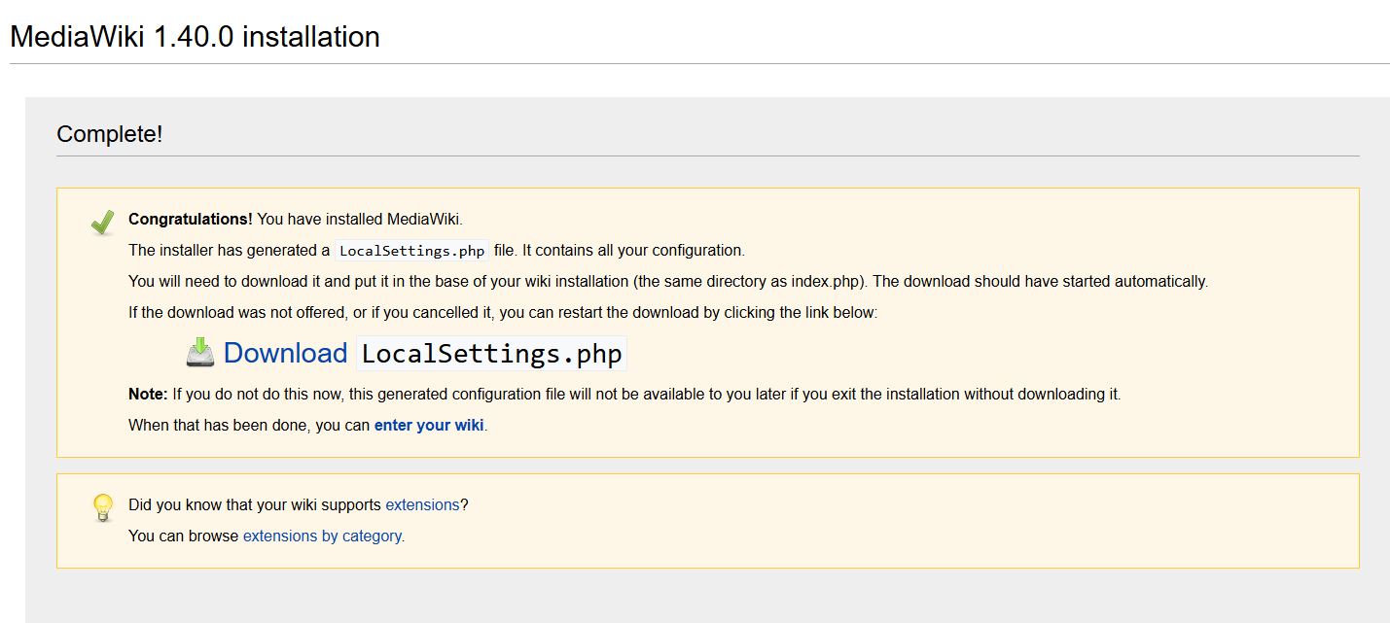
Task: Click the sentence about index.php directory
Action: pos(668,282)
